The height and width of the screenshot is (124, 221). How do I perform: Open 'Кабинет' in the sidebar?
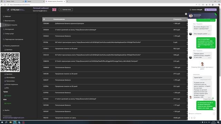click(8, 17)
